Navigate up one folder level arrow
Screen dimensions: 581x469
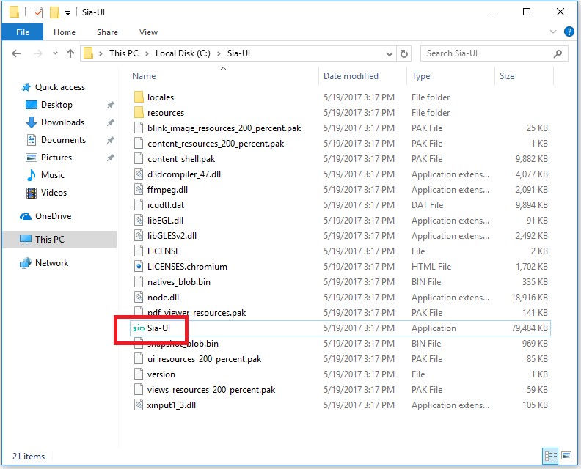(x=70, y=53)
